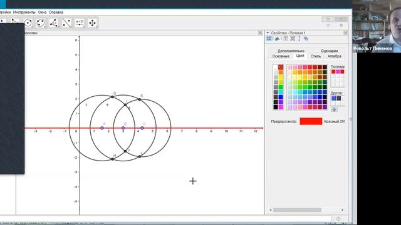This screenshot has height=225, width=401.
Task: Pick the bright green swatch in primary column
Action: pos(281,87)
